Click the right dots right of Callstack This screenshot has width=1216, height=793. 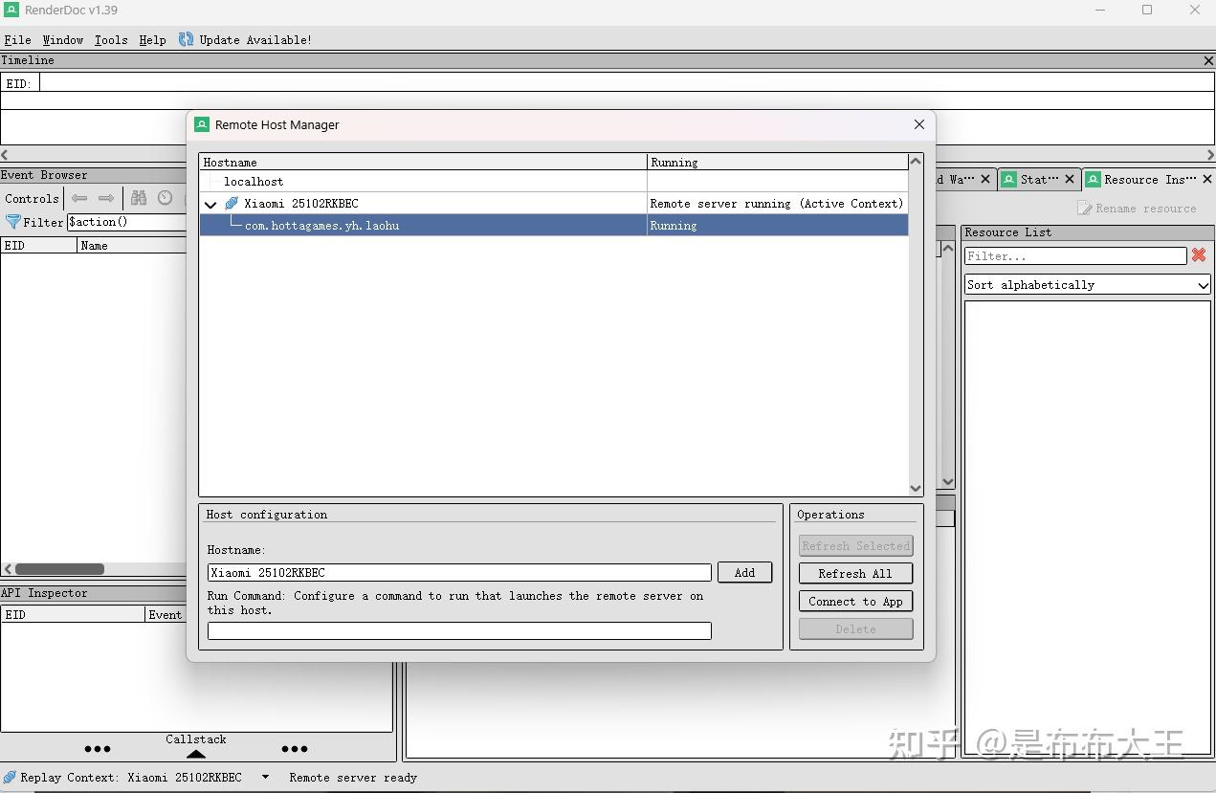coord(295,749)
